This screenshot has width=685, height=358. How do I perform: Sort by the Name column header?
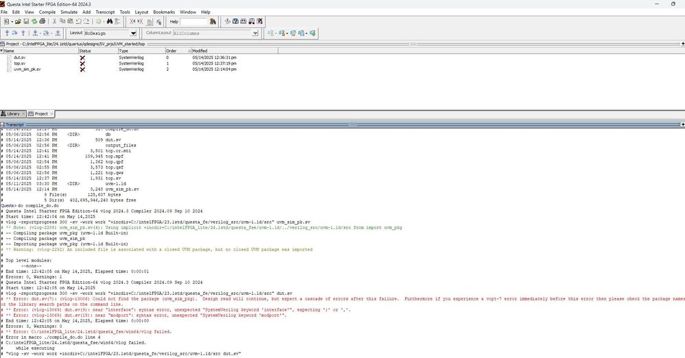coord(39,51)
